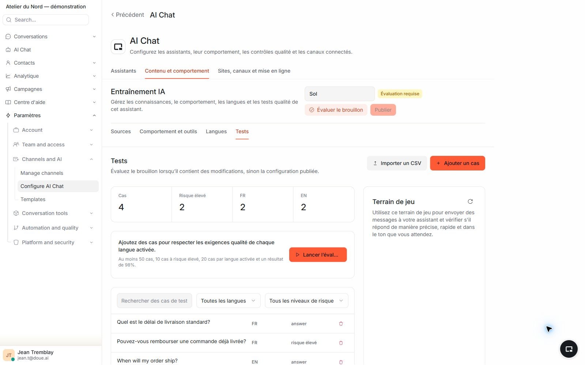Click Importer un CSV button
This screenshot has height=365, width=585.
click(x=397, y=163)
